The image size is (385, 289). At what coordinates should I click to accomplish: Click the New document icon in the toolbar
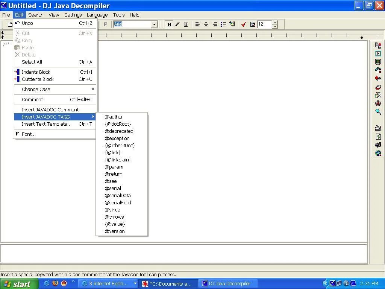[10, 24]
